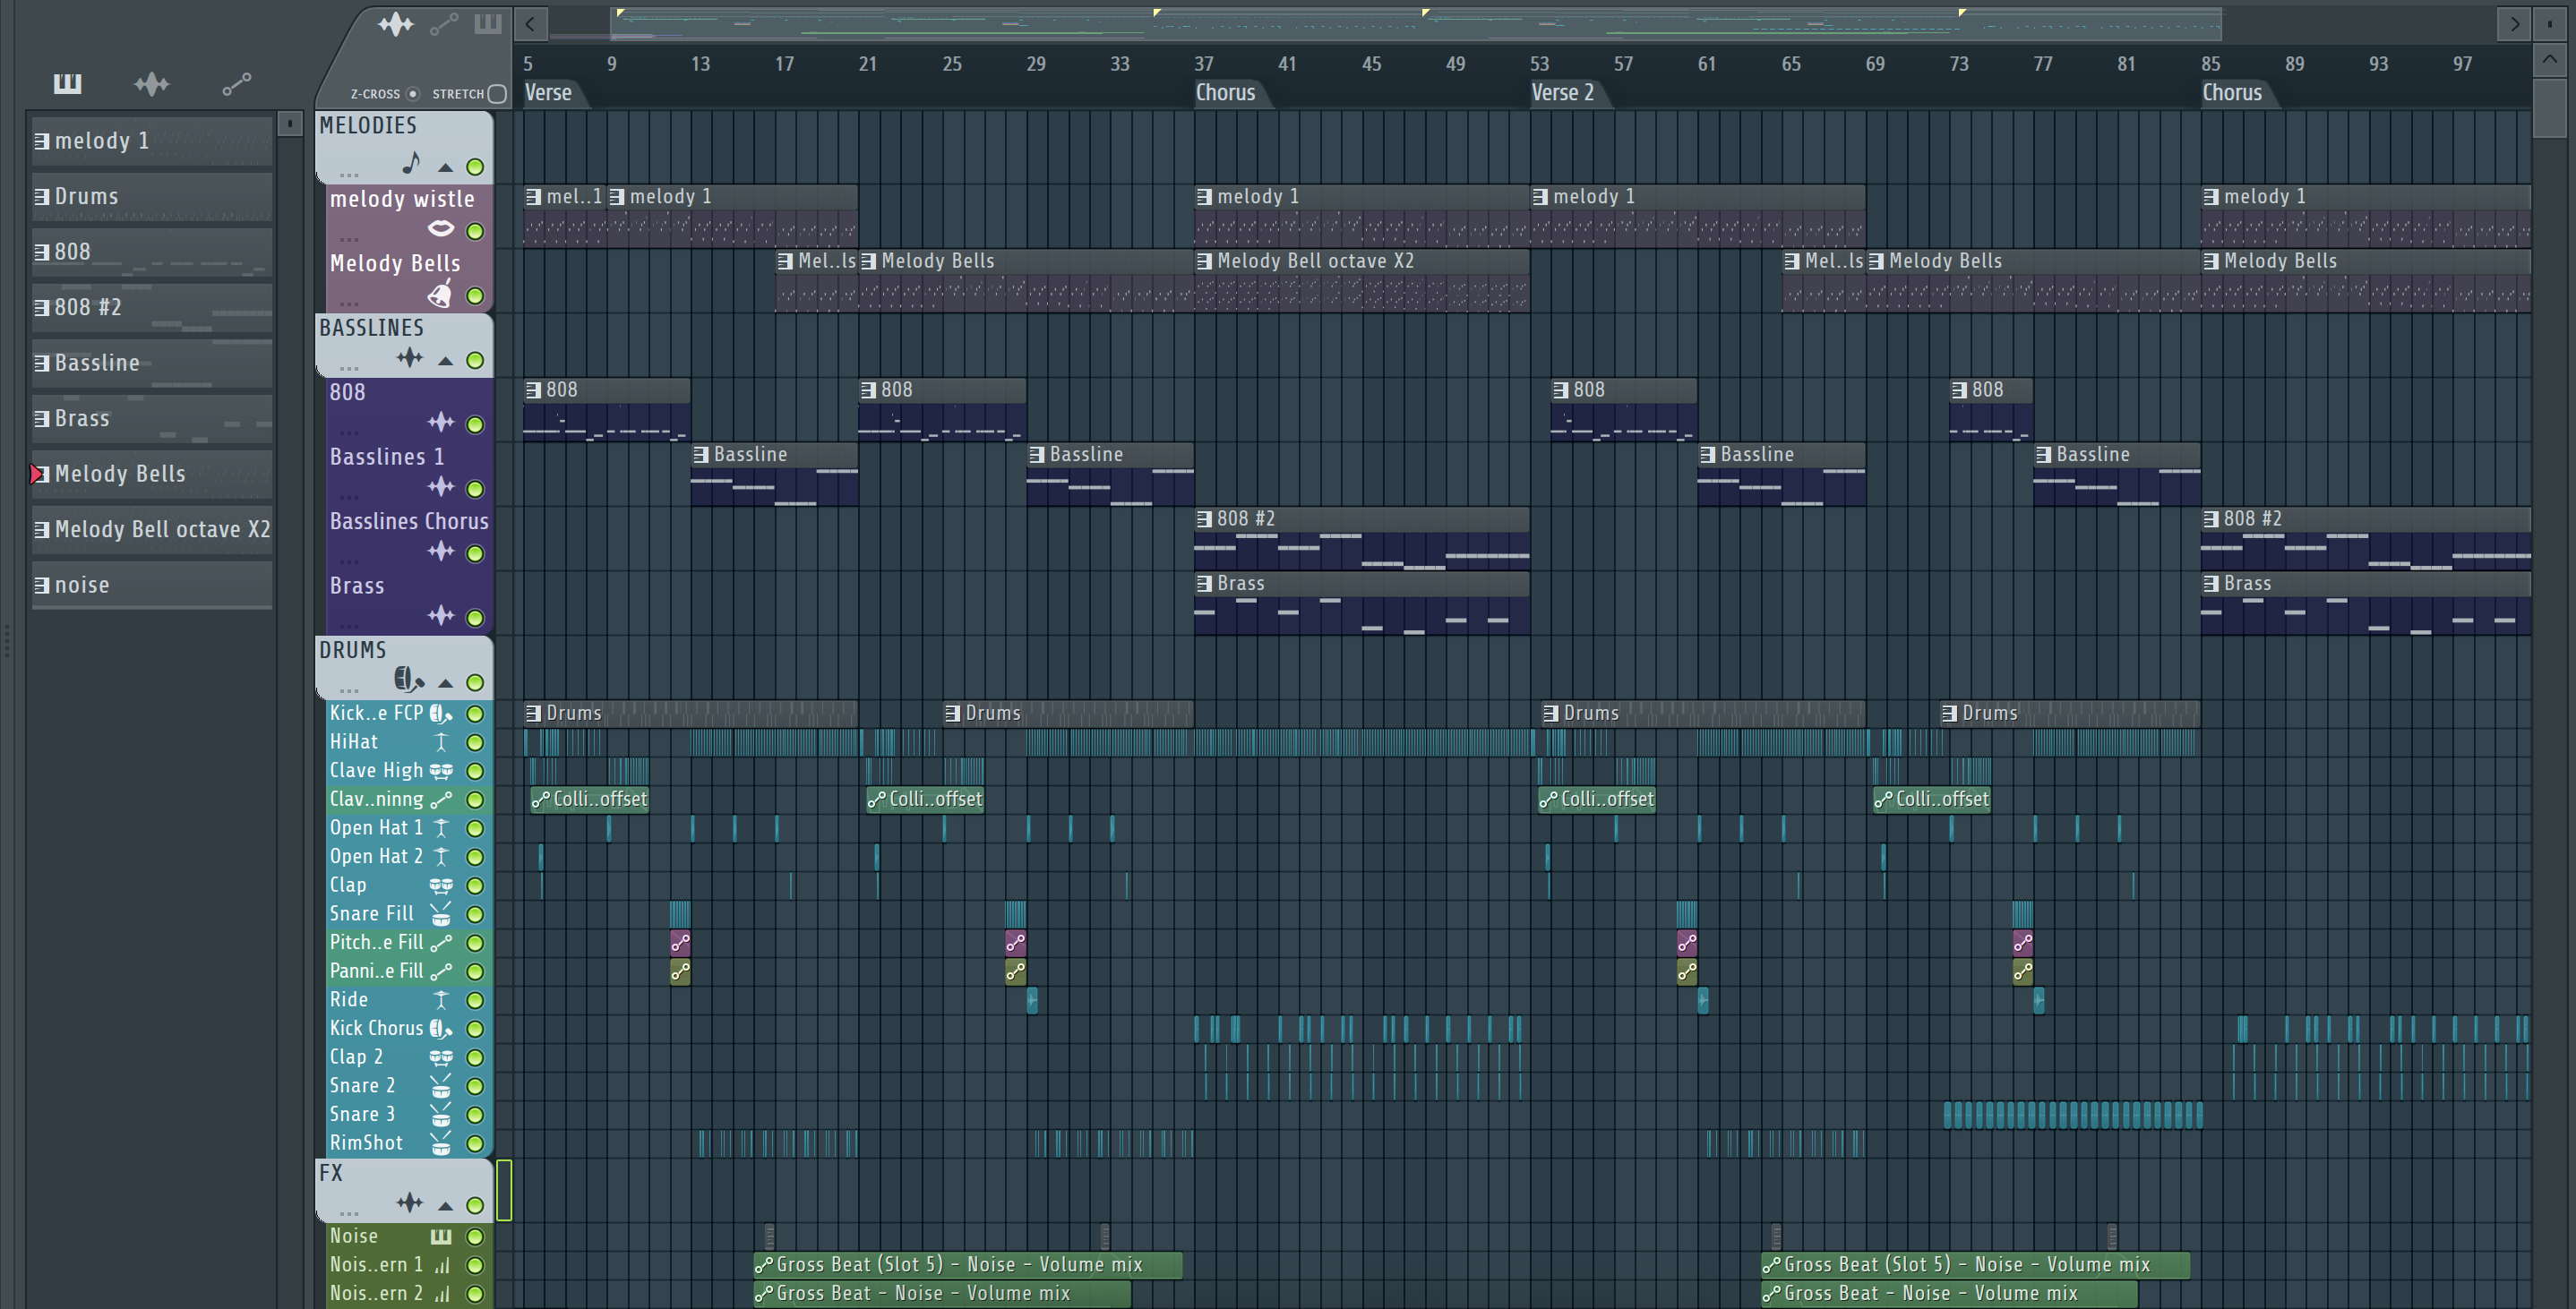The image size is (2576, 1309).
Task: Select the audio clips filter icon in picker
Action: (152, 84)
